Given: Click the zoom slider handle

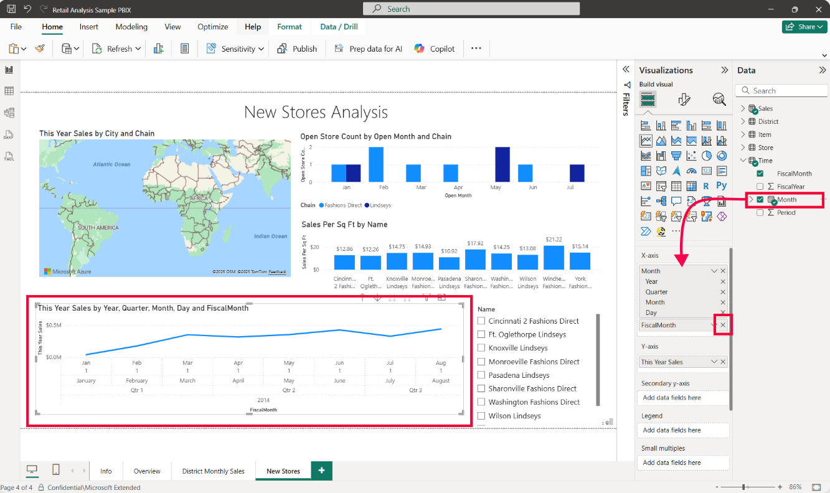Looking at the screenshot, I should point(743,487).
